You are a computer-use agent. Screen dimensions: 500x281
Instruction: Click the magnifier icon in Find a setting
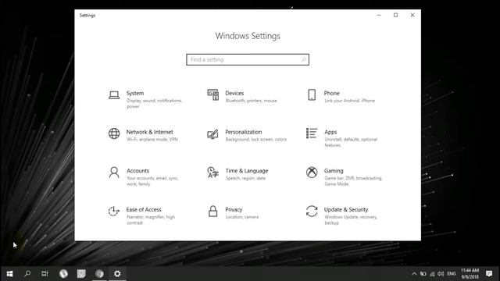point(304,59)
